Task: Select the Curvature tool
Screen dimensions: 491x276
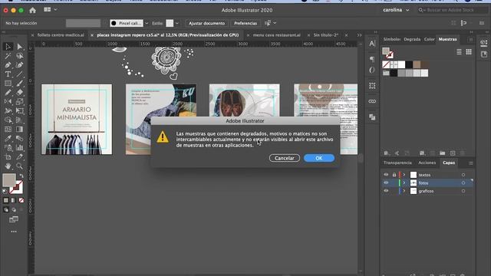Action: [20, 65]
